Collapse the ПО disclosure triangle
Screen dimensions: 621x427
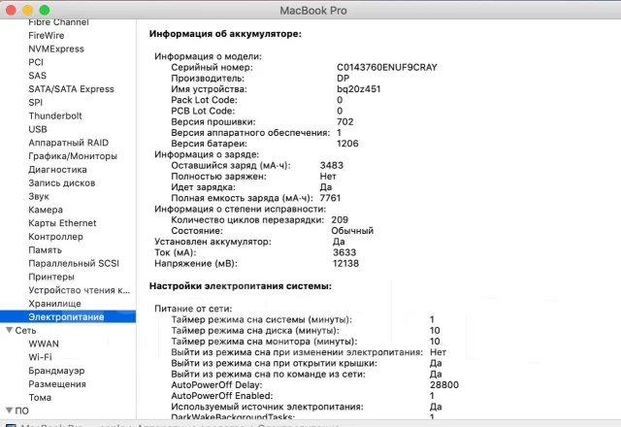[x=9, y=411]
